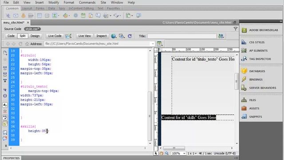Open the Templates insert button
Viewport: 284px width, 160px height.
(x=128, y=16)
